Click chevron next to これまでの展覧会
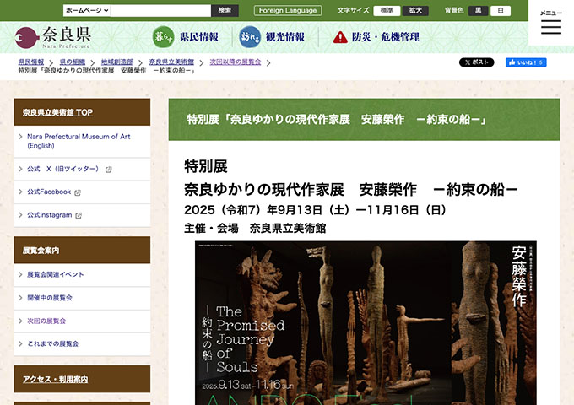The height and width of the screenshot is (405, 574). [20, 343]
